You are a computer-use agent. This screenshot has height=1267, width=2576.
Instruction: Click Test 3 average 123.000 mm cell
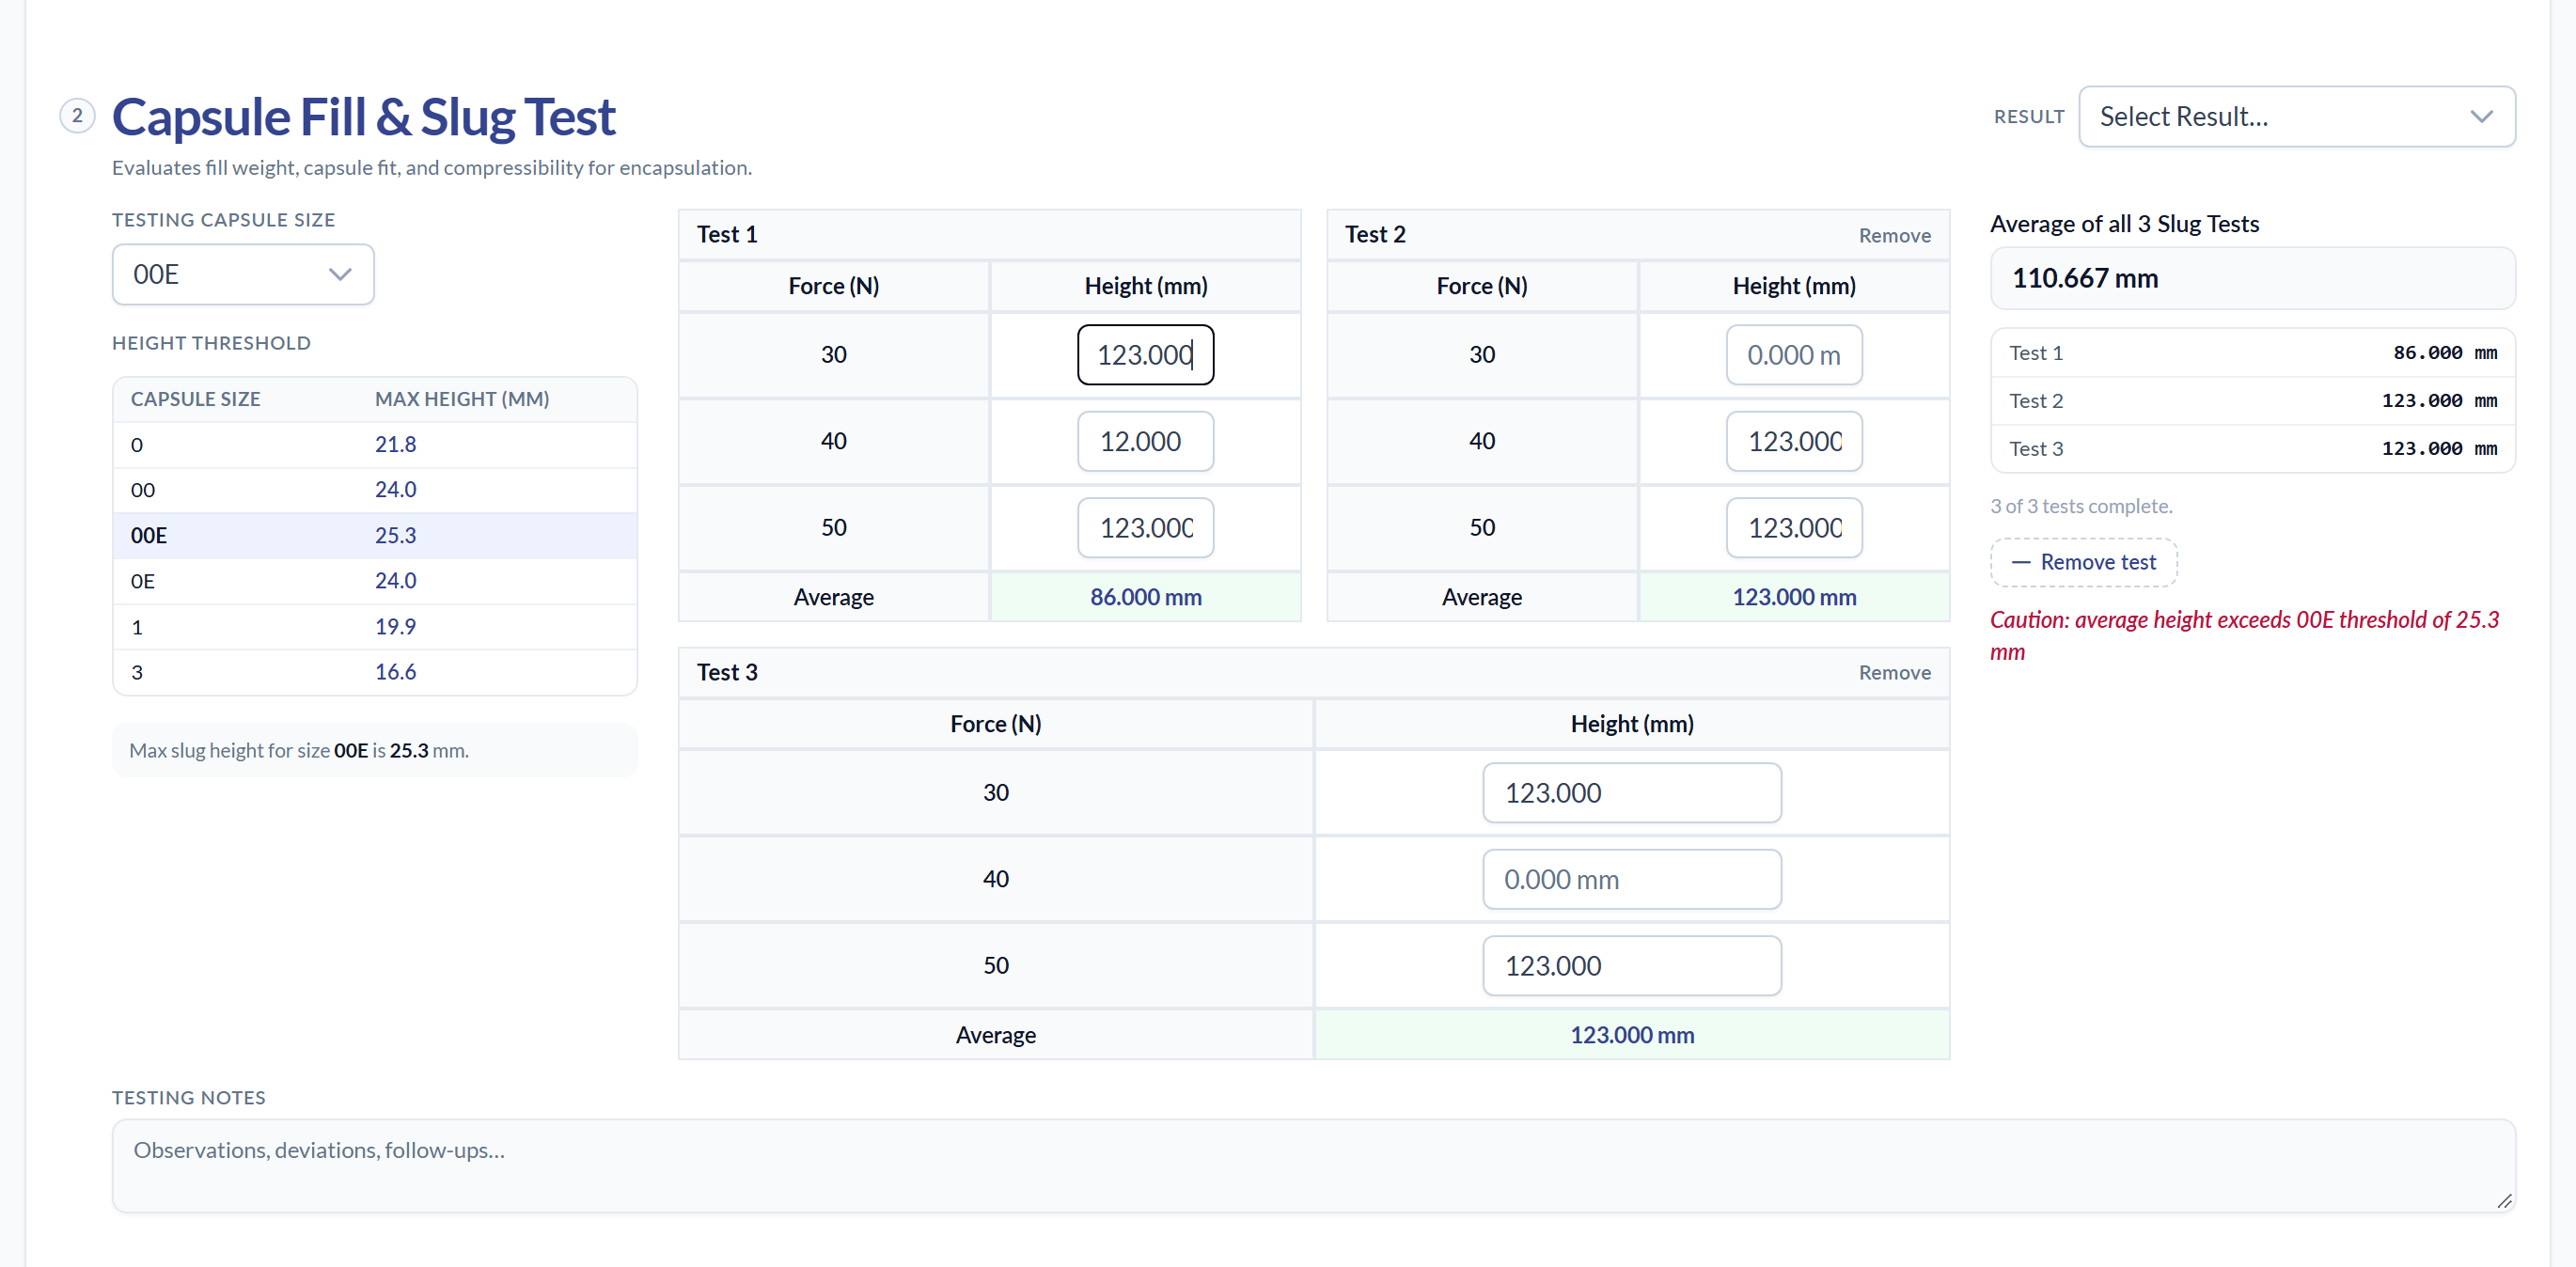(1632, 1035)
